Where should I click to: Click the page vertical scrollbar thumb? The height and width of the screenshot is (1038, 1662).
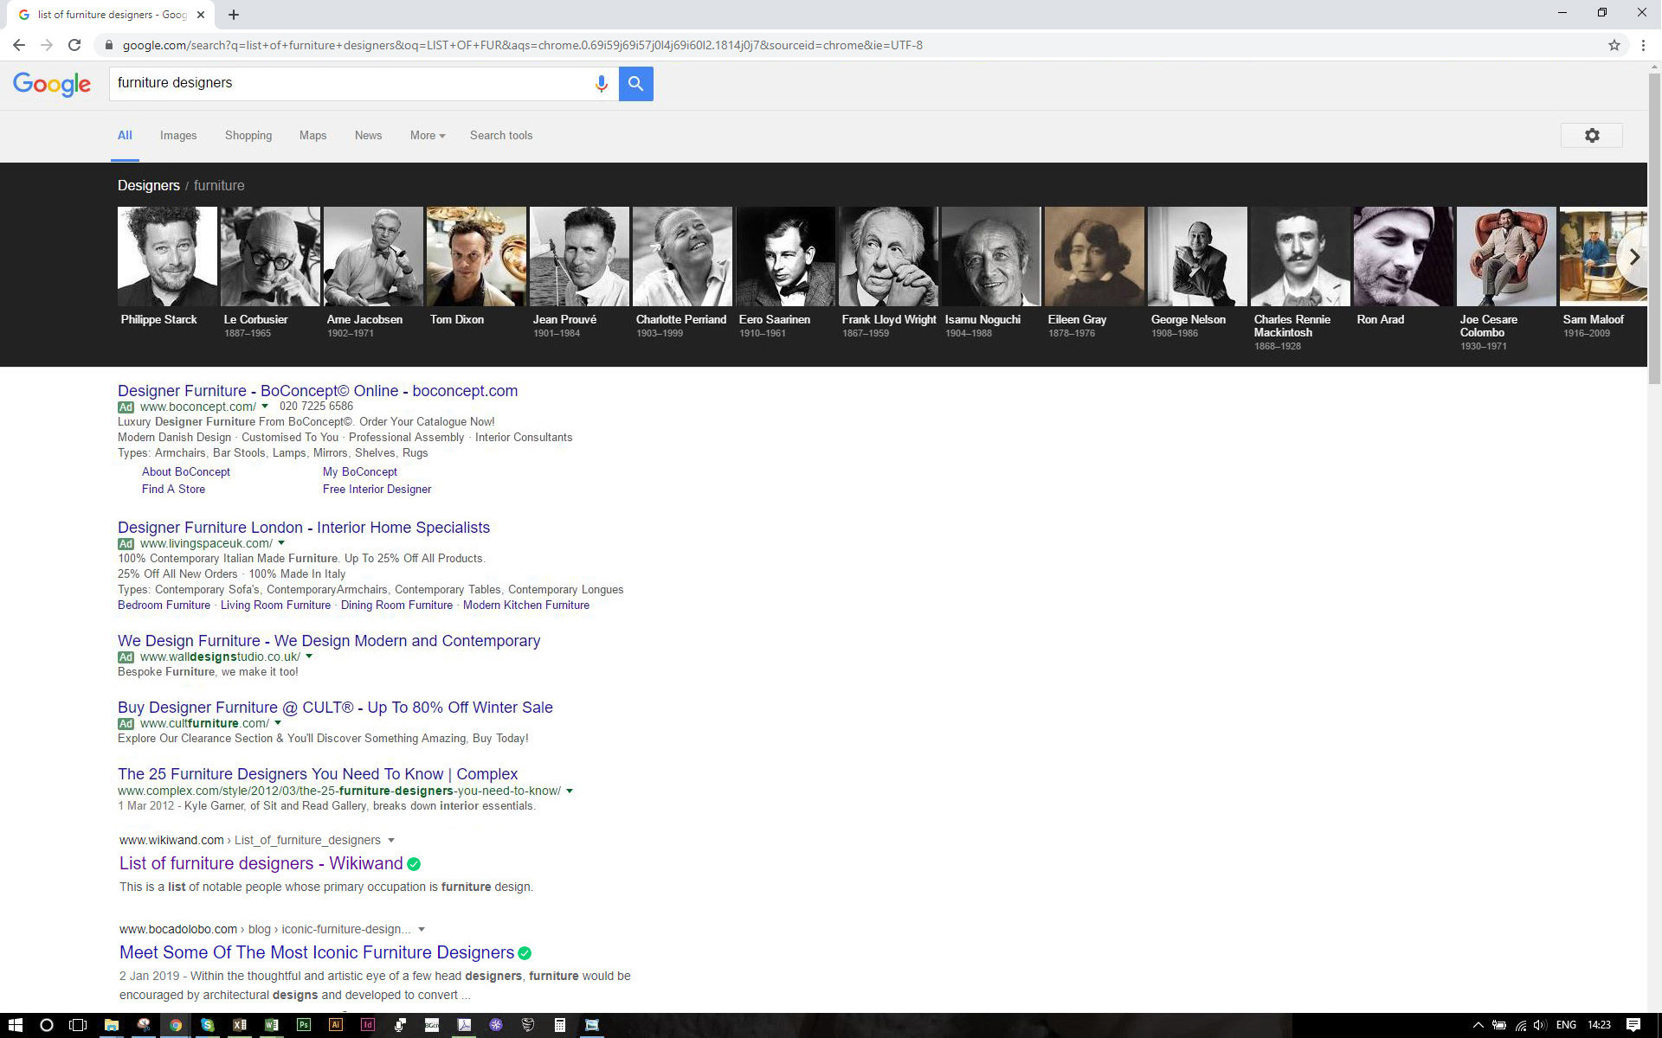point(1654,229)
